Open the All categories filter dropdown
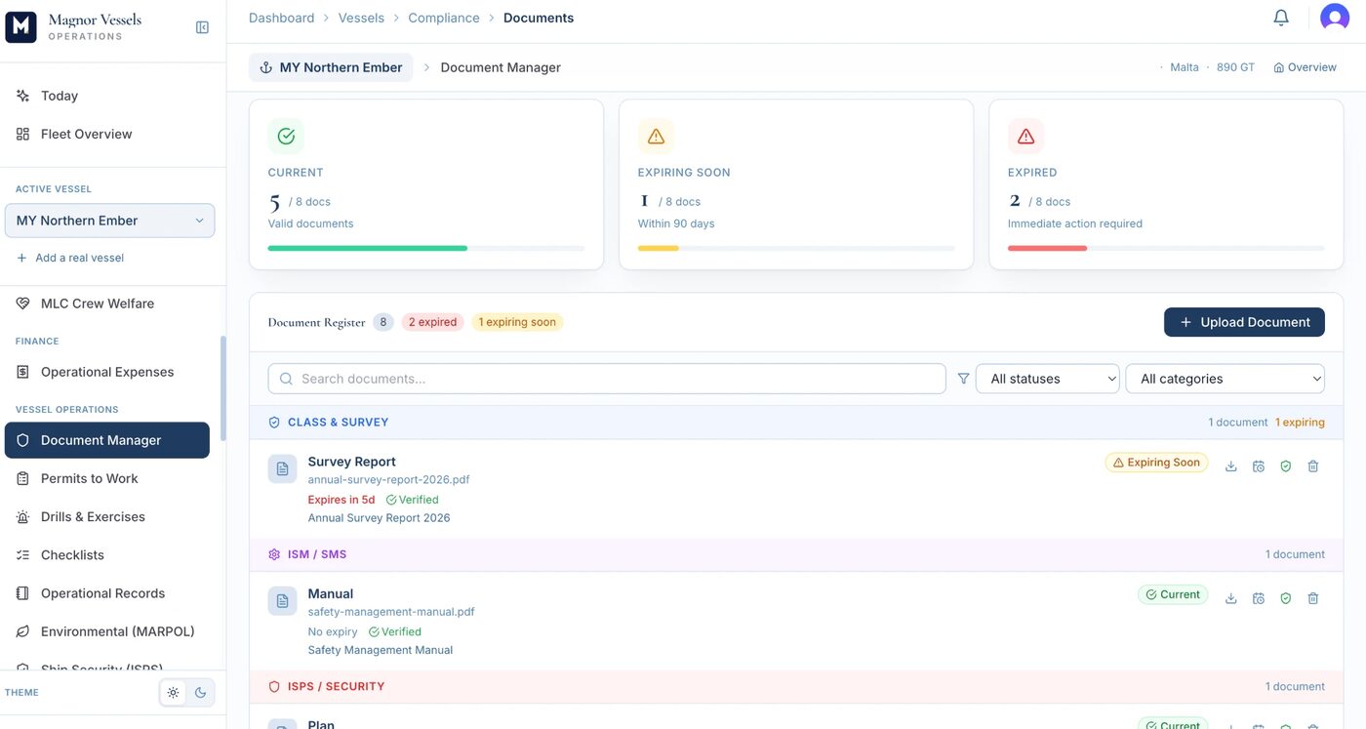This screenshot has width=1366, height=729. tap(1225, 379)
